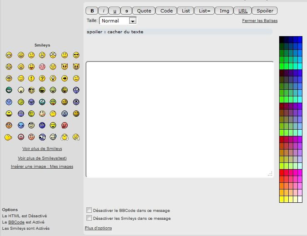Insert the yellow smiley holding its head

click(64, 137)
